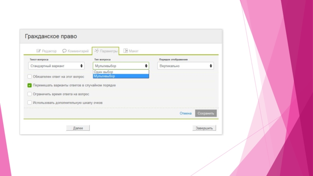Choose the Один выбор option

[121, 72]
